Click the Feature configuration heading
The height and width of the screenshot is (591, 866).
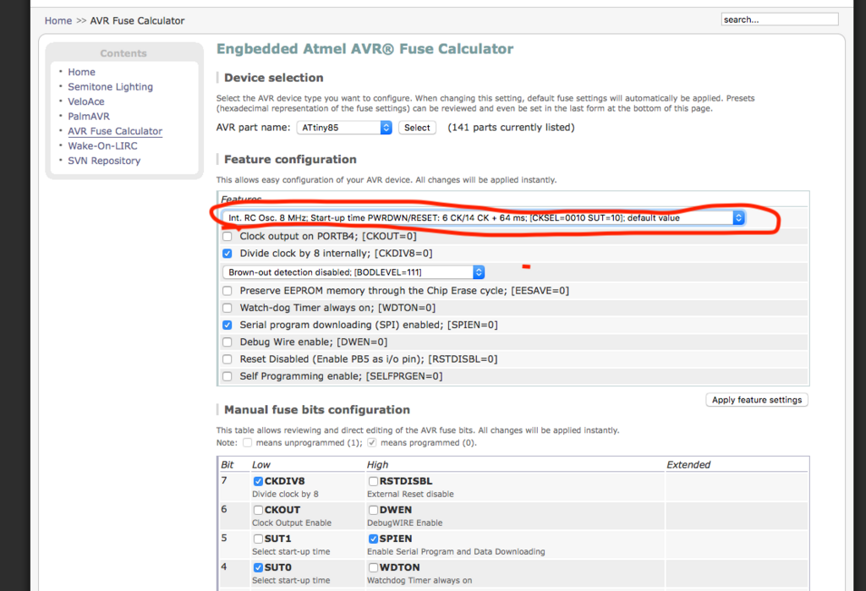coord(290,160)
